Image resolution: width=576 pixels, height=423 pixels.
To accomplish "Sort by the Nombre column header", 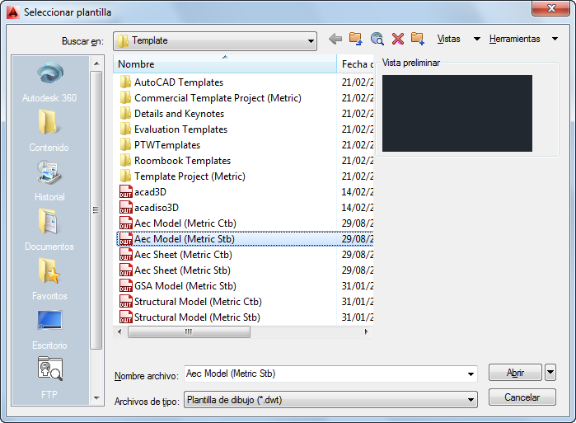I will pyautogui.click(x=225, y=64).
